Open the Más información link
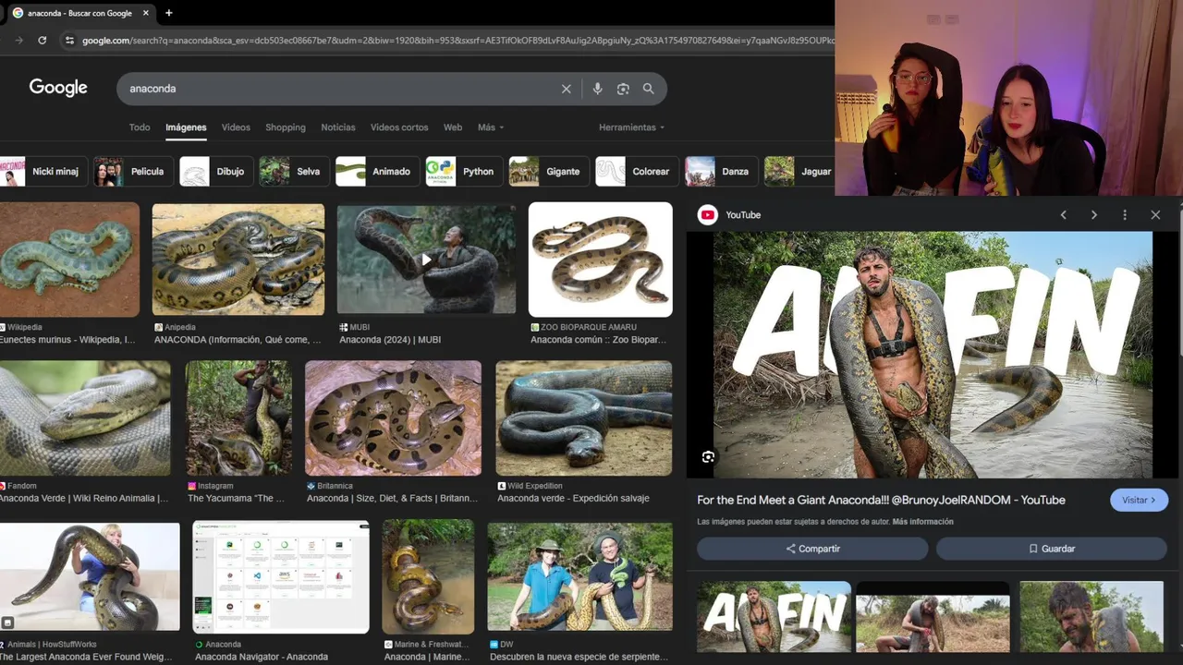 point(922,522)
